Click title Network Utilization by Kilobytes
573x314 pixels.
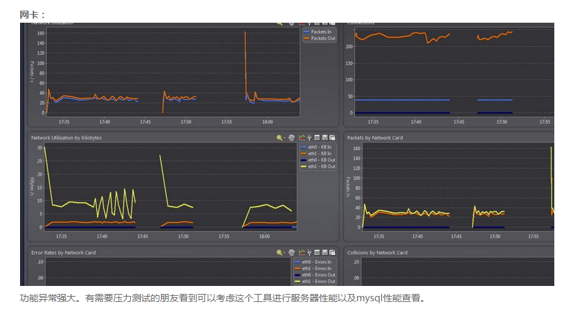(x=67, y=138)
